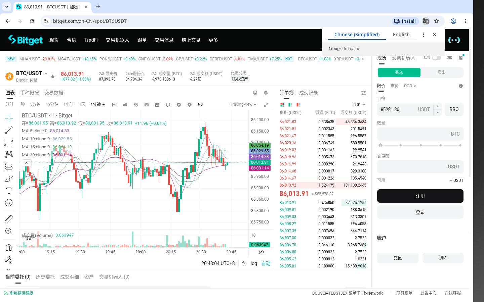
Task: Click the 买入 buy button
Action: click(x=399, y=72)
